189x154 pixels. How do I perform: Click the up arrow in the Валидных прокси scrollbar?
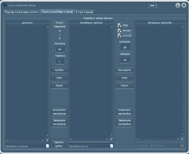182,27
